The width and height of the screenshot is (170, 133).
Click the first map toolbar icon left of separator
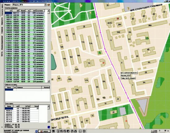point(53,131)
